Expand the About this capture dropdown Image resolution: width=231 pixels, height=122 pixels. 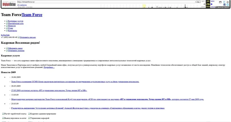click(x=222, y=7)
